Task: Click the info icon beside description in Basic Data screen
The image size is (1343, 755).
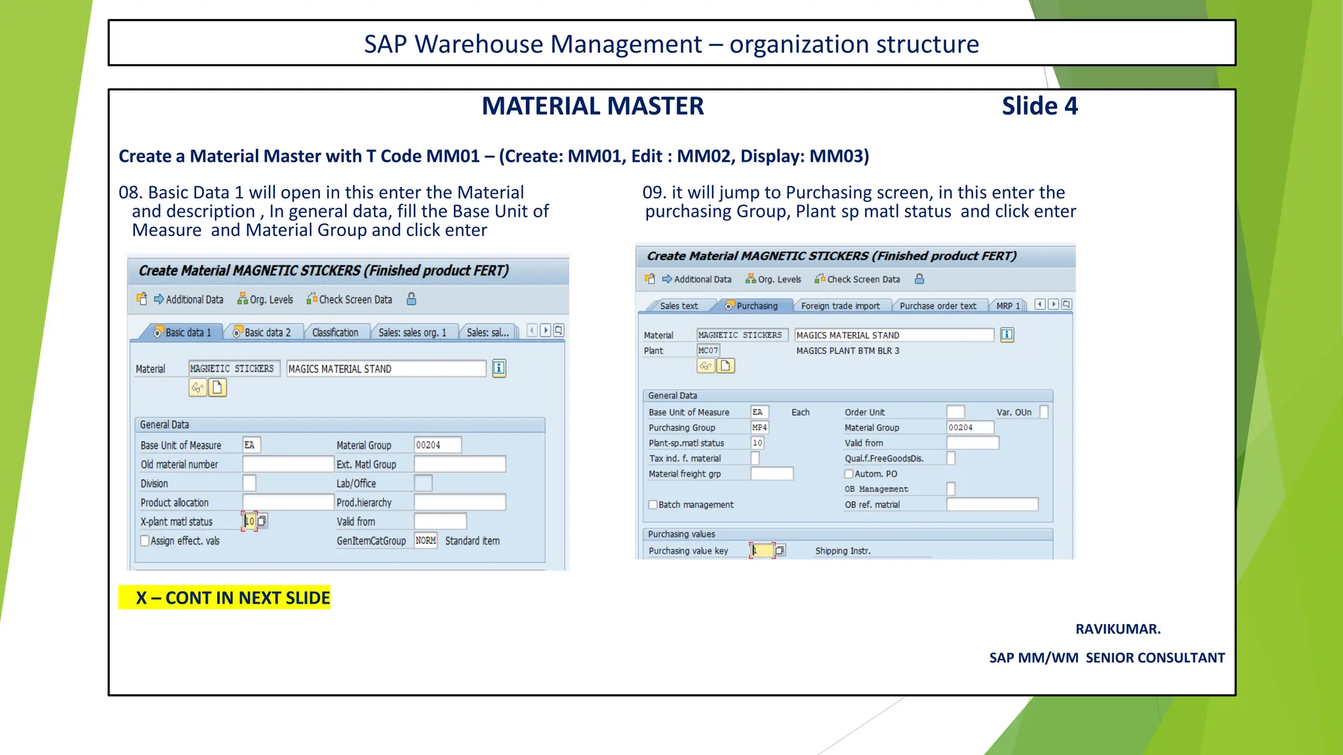Action: pyautogui.click(x=499, y=368)
